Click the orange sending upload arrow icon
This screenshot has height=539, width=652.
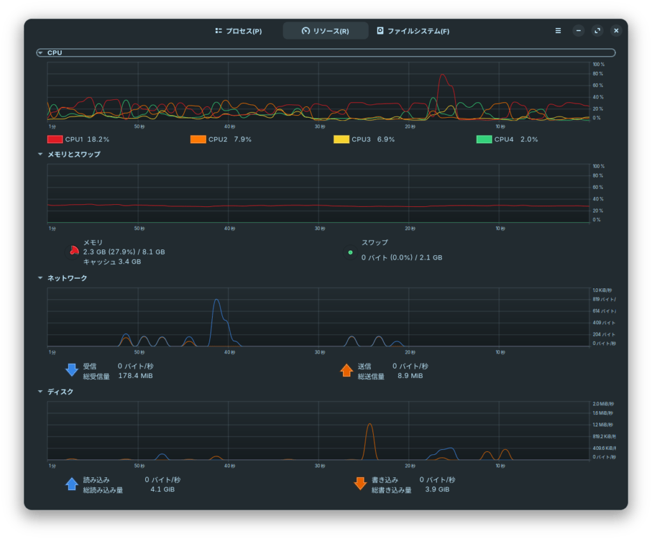coord(346,370)
